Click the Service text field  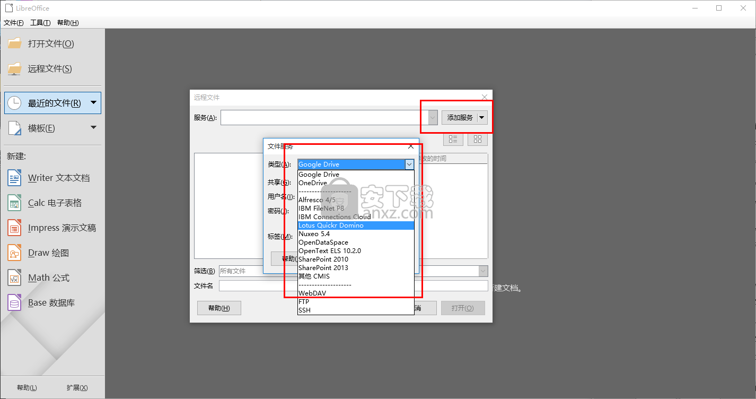[x=324, y=117]
